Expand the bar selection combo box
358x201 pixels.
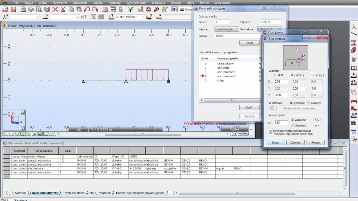[x=77, y=17]
